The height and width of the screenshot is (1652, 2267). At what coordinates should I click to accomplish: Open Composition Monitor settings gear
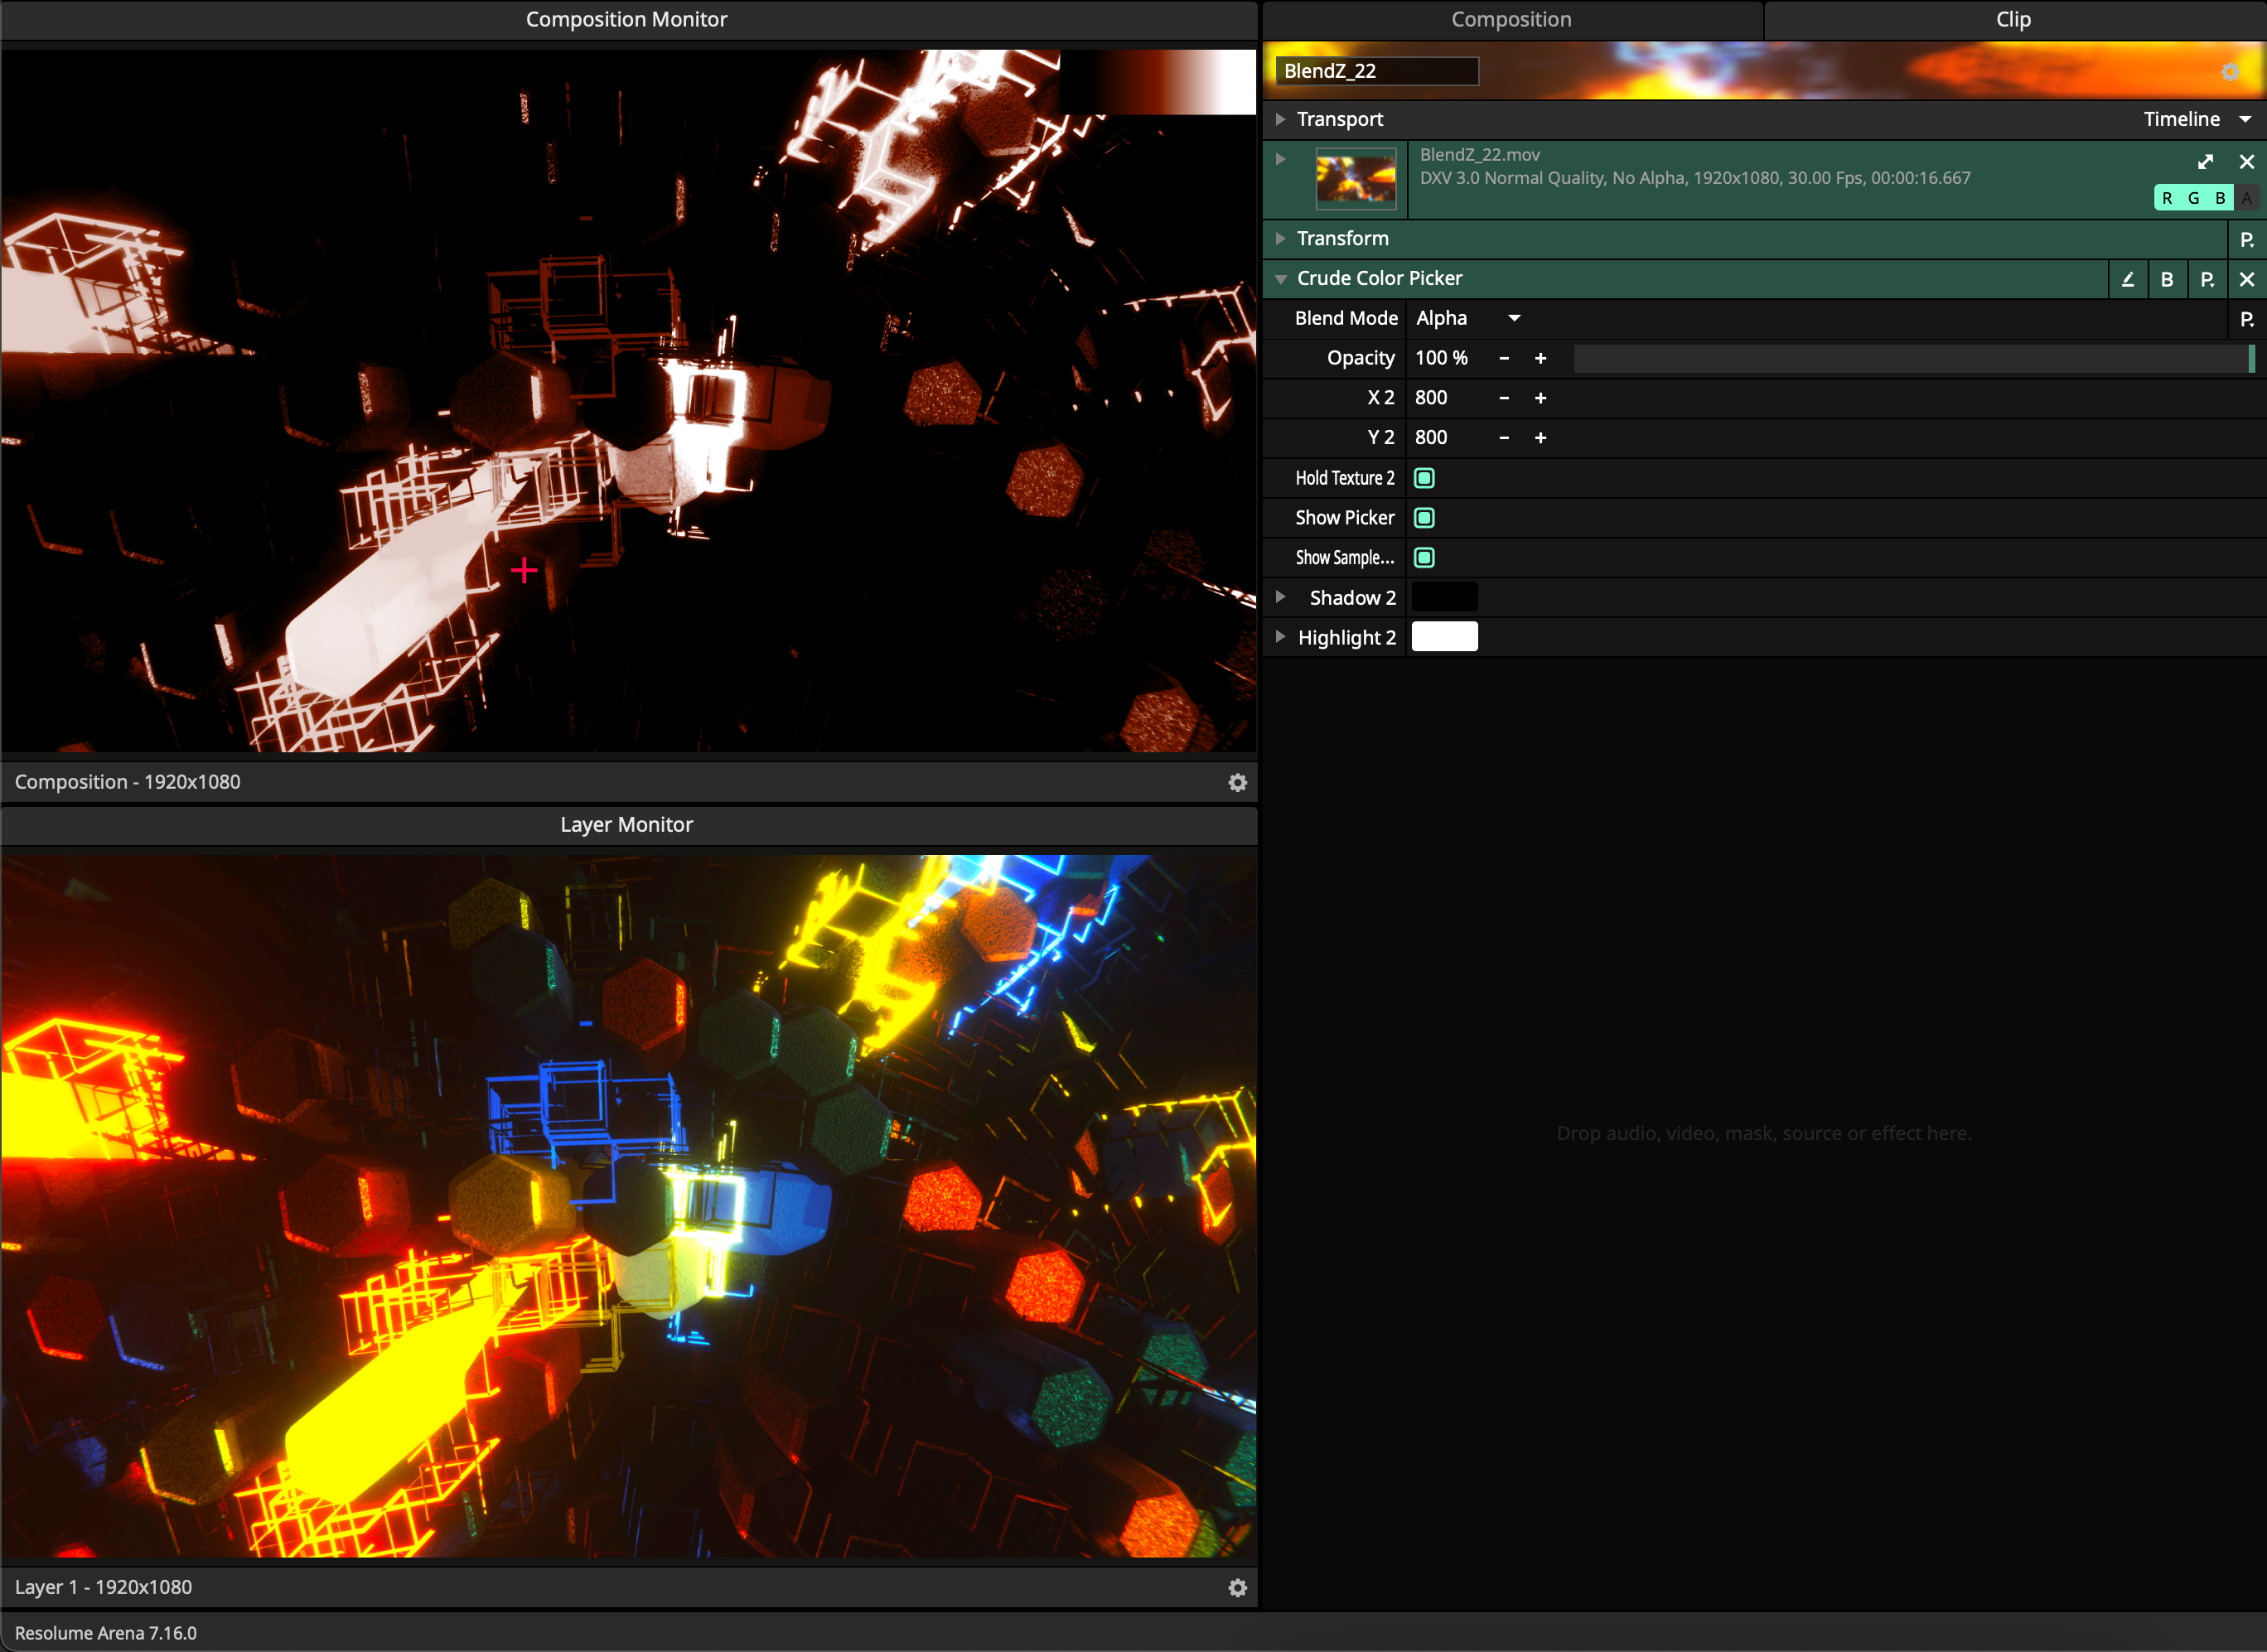coord(1237,782)
